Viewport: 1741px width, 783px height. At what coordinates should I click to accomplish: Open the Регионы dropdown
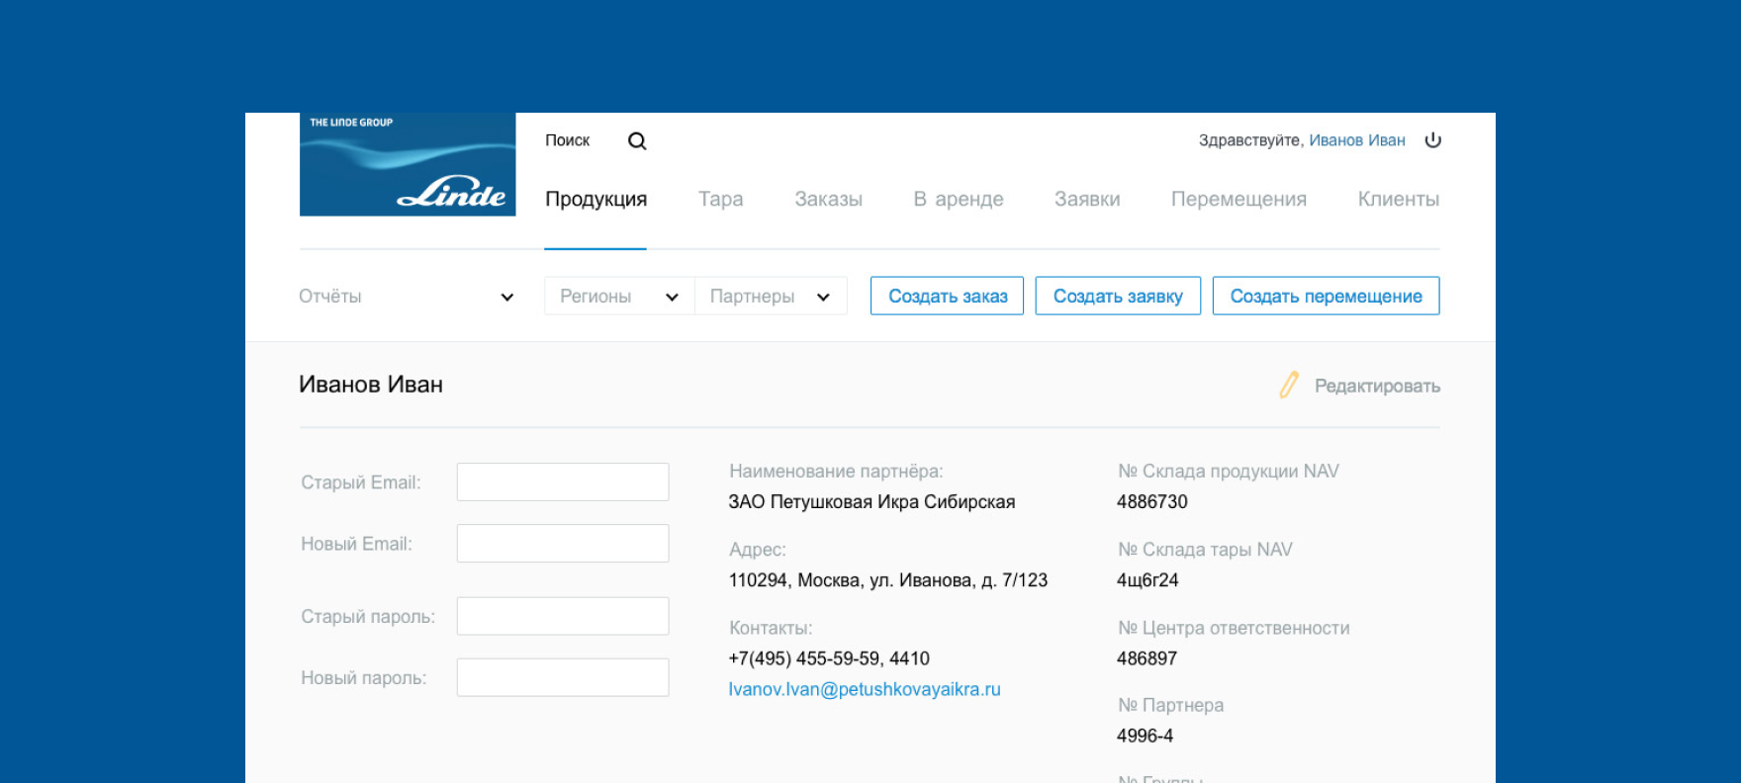619,297
